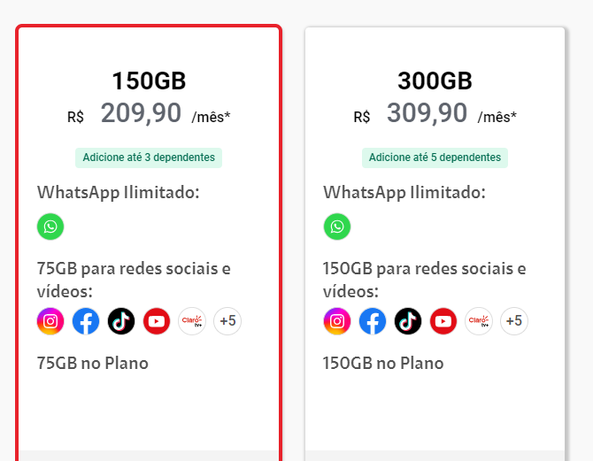This screenshot has height=461, width=593.
Task: Click 'Adicione até 5 dependentes' badge
Action: click(435, 158)
